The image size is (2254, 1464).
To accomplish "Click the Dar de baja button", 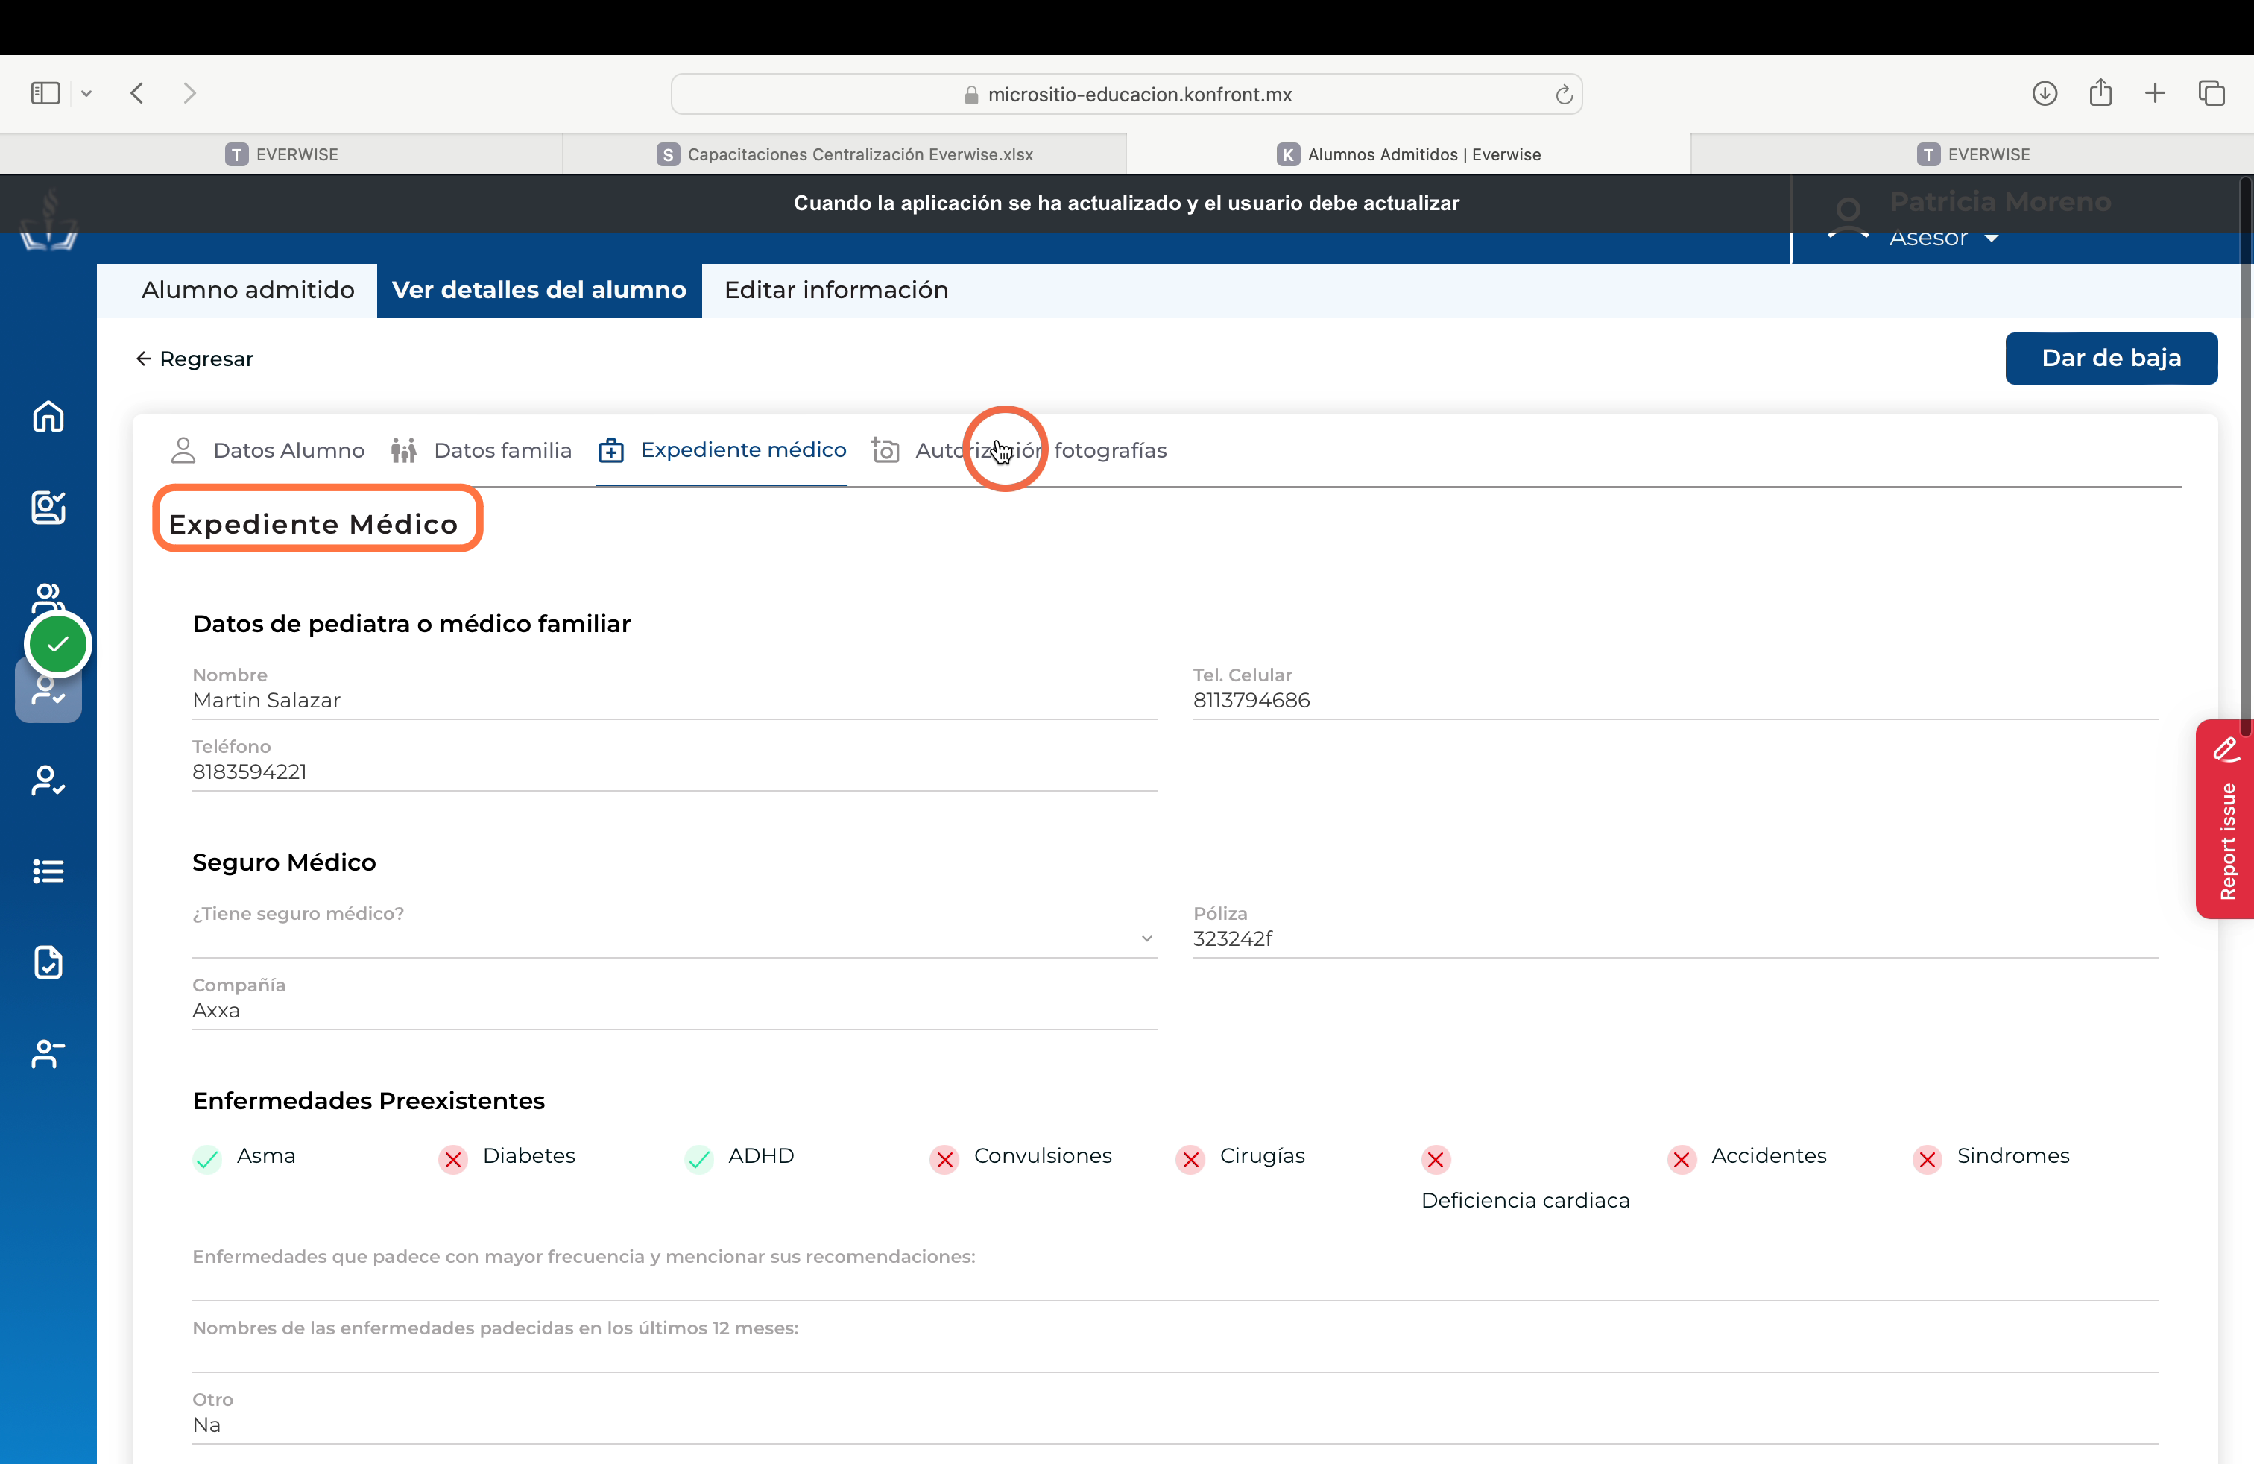I will click(x=2111, y=358).
